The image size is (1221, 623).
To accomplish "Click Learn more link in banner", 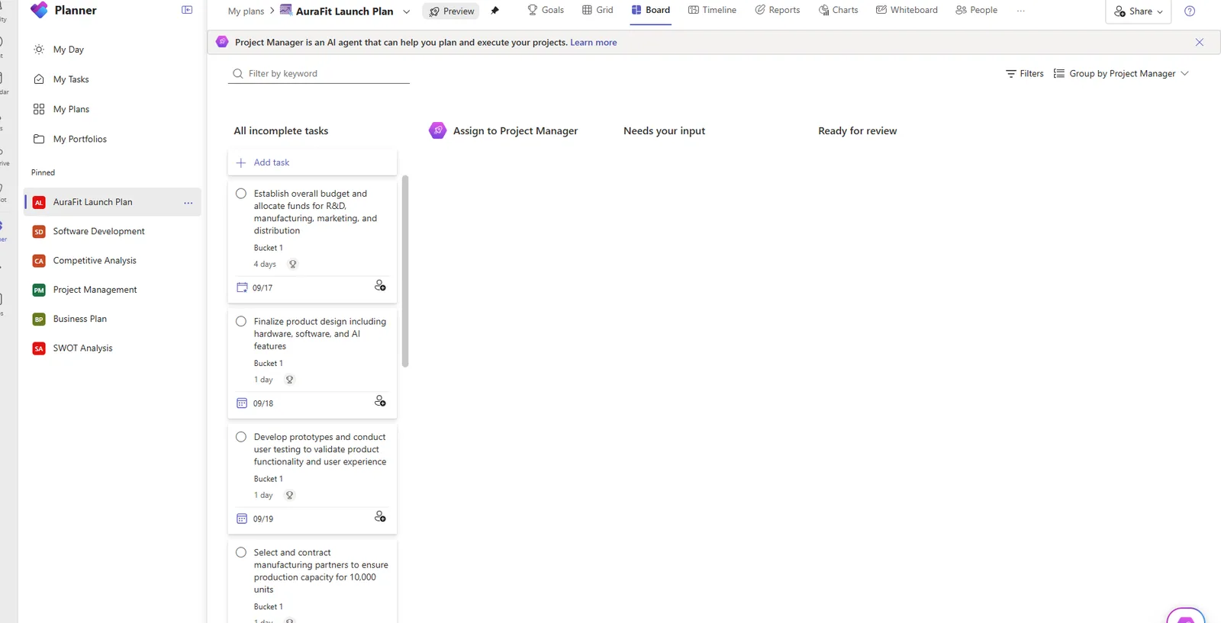I will 593,43.
